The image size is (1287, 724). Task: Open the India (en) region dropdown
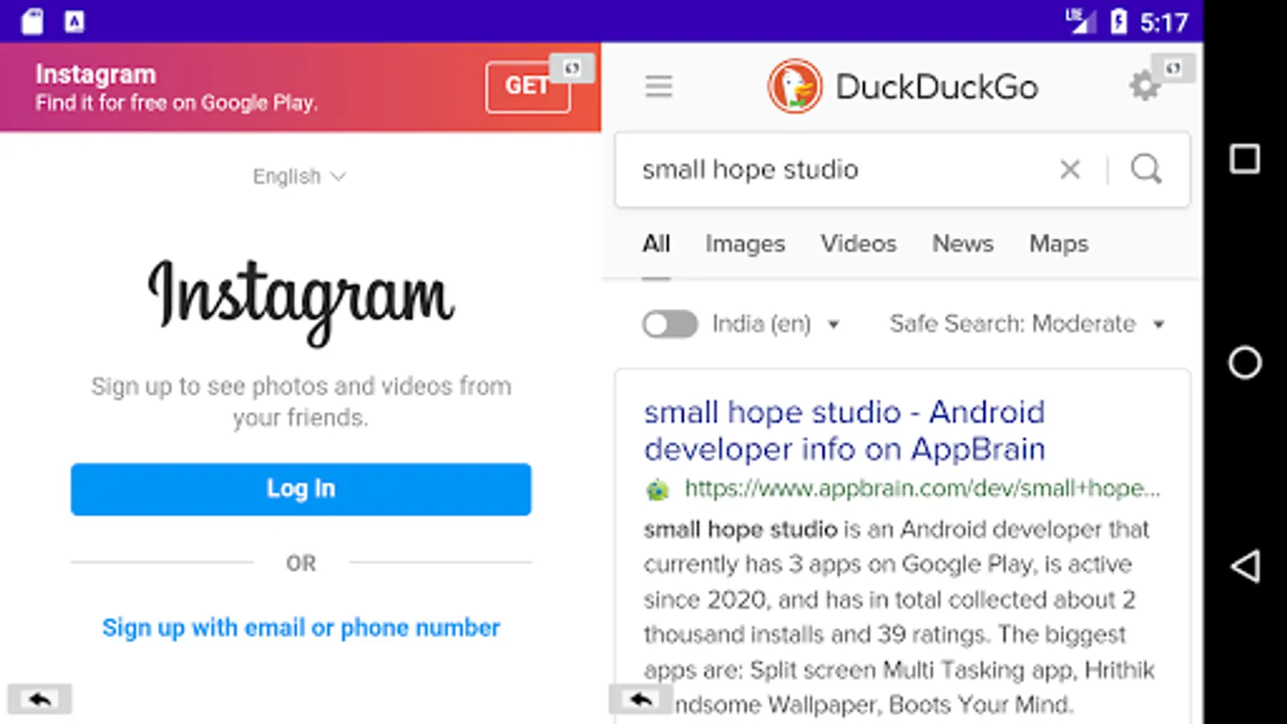pyautogui.click(x=776, y=324)
